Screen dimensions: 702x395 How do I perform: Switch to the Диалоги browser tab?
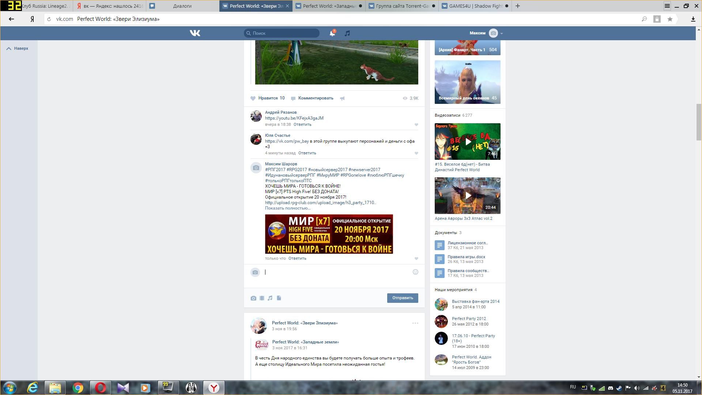click(x=182, y=6)
